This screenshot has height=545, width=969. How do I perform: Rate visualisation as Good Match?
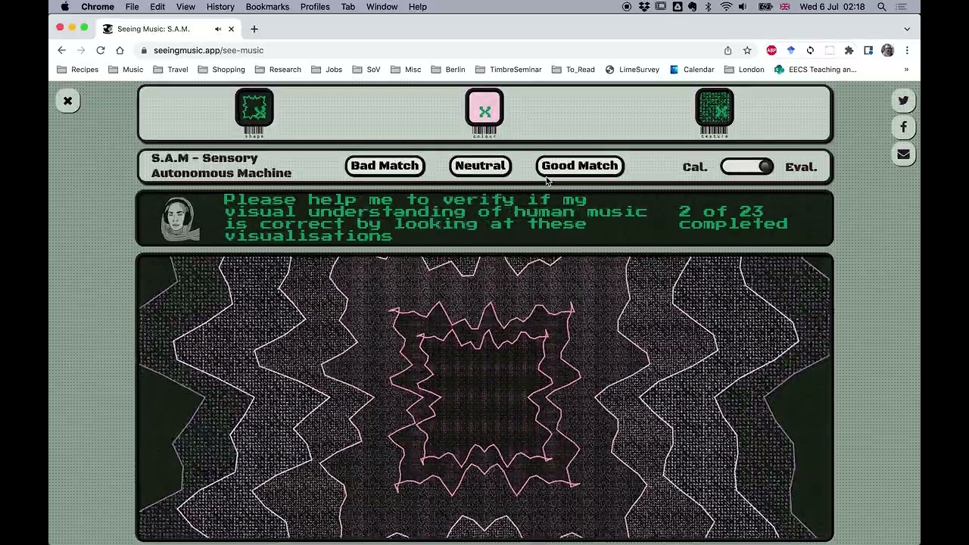click(x=580, y=166)
